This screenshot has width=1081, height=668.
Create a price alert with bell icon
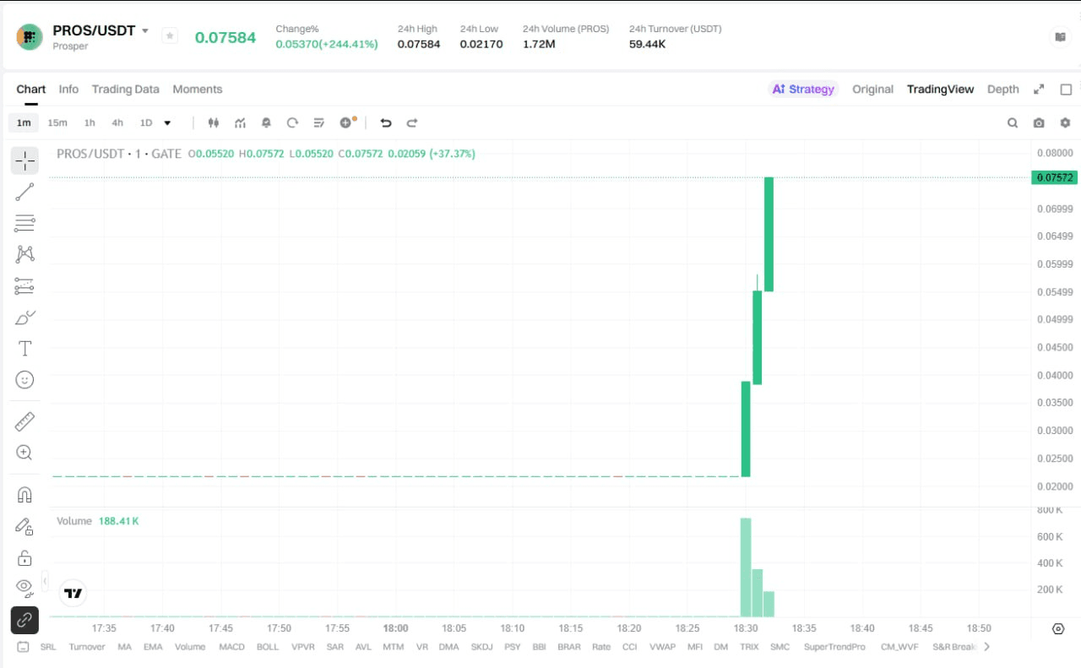tap(266, 122)
